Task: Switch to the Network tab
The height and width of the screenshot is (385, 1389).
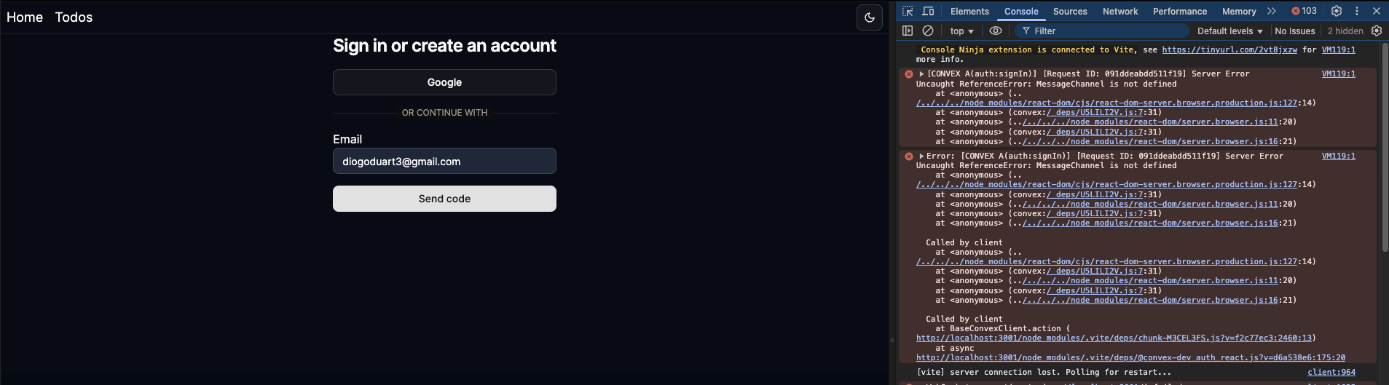Action: coord(1120,11)
